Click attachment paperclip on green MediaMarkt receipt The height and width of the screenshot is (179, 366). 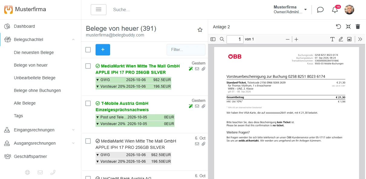(x=204, y=69)
